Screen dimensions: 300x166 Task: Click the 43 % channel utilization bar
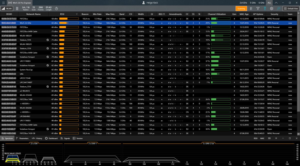[x=221, y=57]
